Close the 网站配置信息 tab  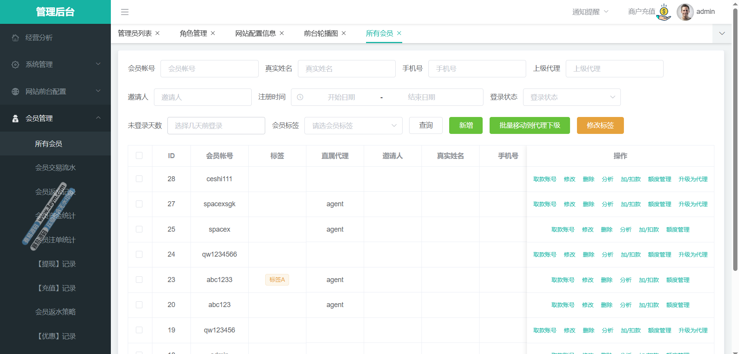point(282,33)
